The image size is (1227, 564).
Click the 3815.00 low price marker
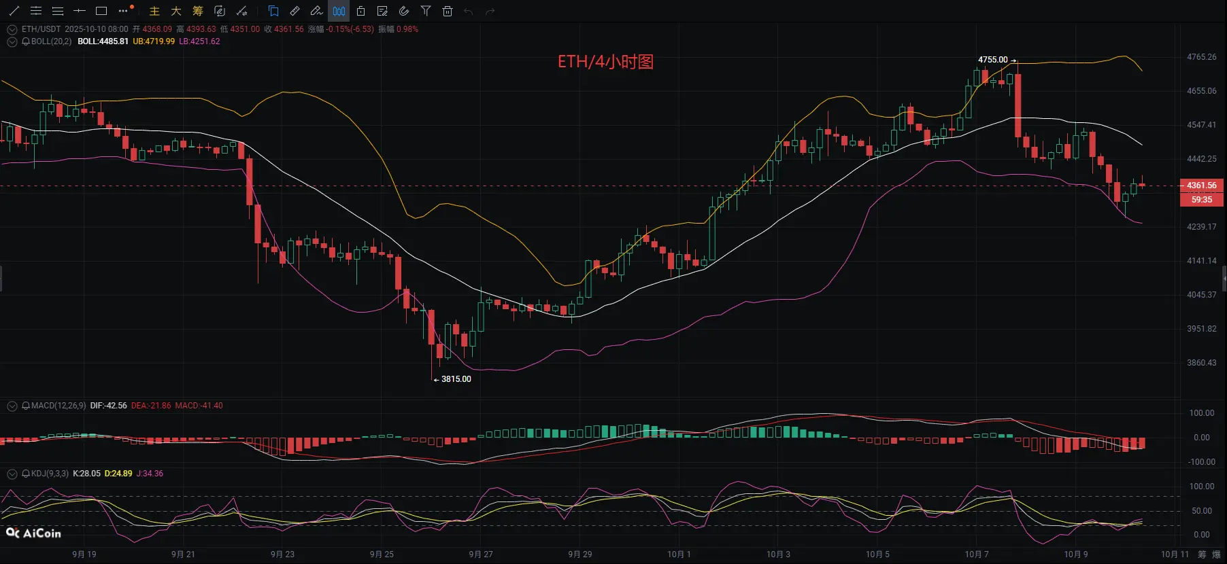pyautogui.click(x=456, y=379)
